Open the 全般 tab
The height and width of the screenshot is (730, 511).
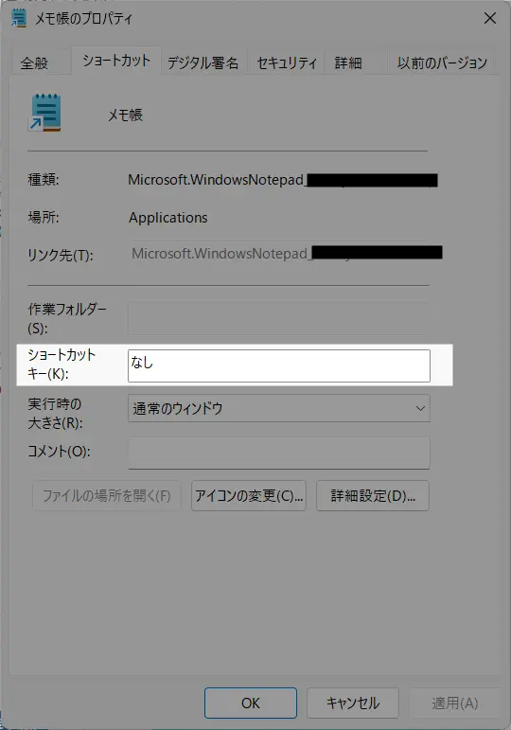tap(34, 62)
